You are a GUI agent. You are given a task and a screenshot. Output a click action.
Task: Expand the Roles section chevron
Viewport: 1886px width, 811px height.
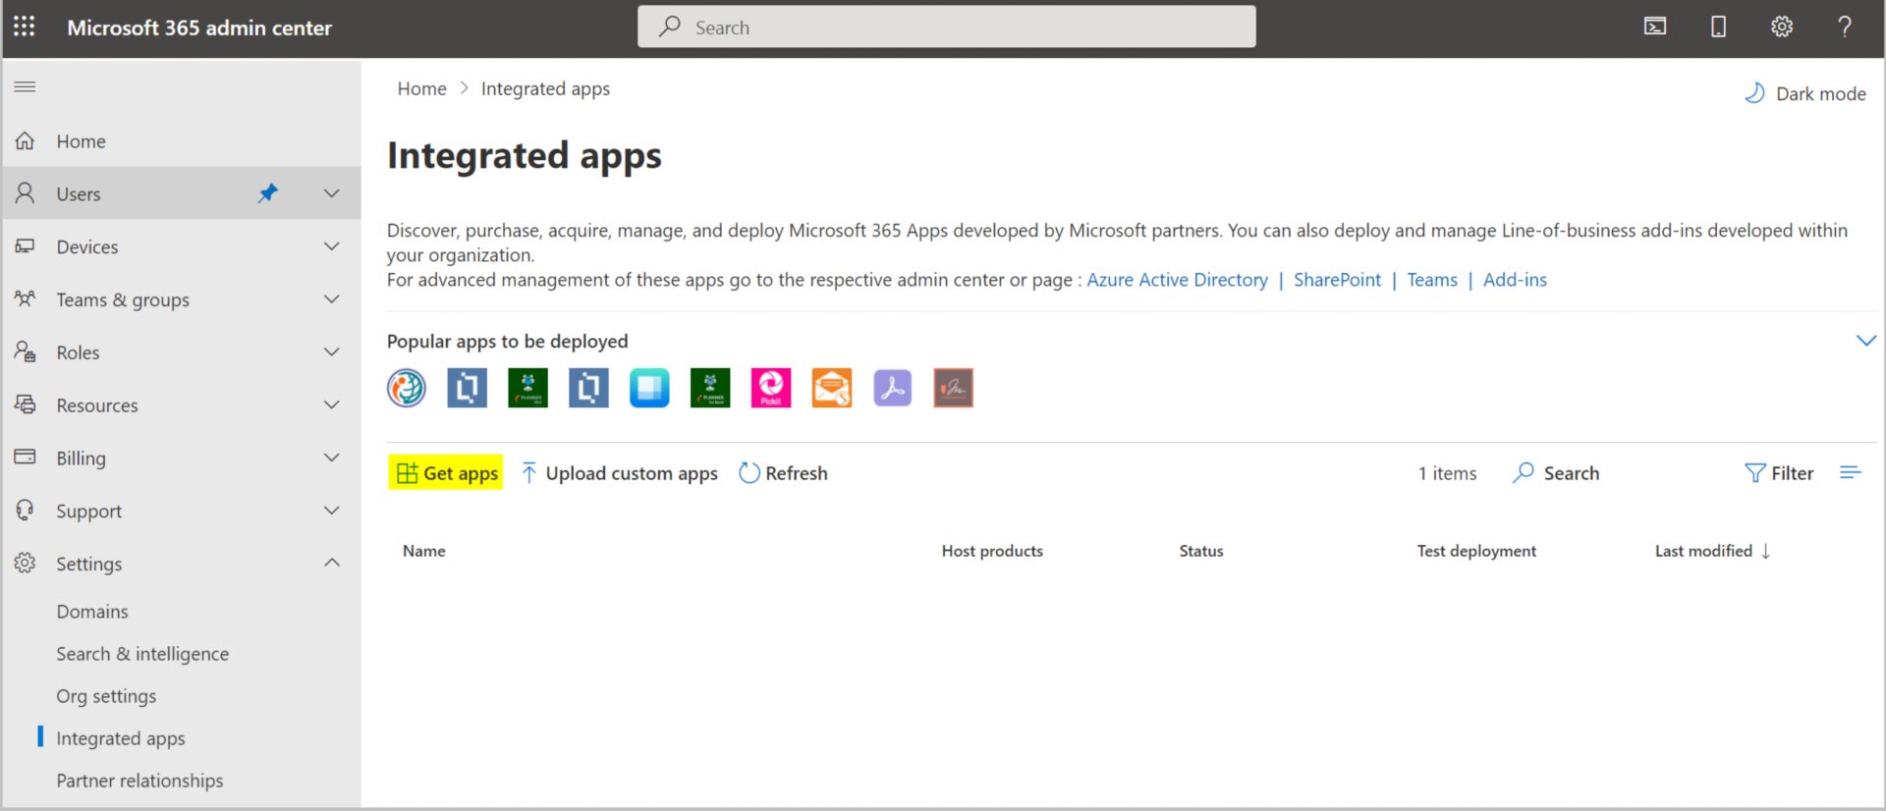point(332,352)
